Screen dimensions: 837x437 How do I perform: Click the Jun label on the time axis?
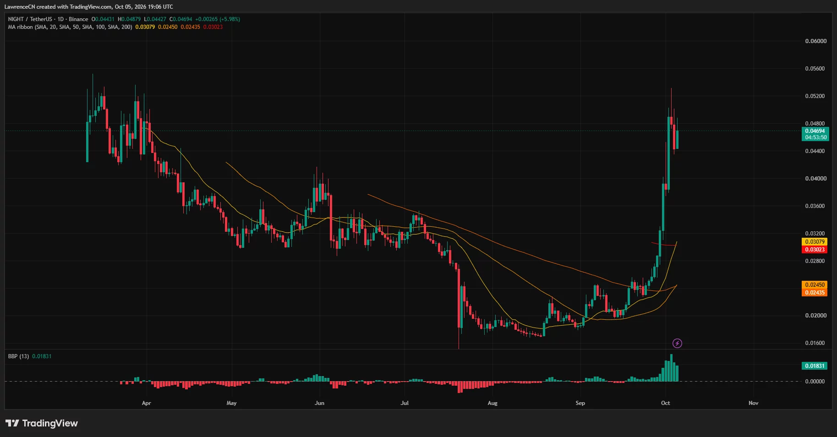[319, 403]
